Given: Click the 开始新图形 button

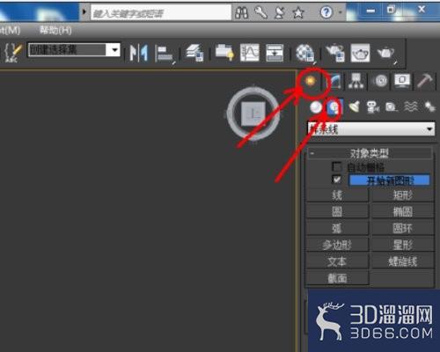Looking at the screenshot, I should tap(389, 180).
